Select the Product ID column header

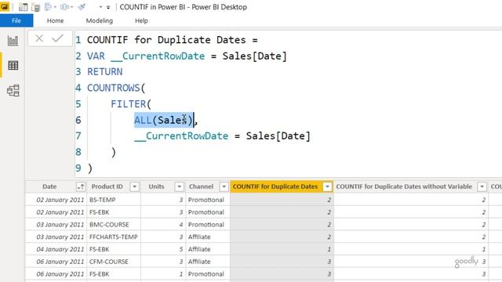click(107, 186)
